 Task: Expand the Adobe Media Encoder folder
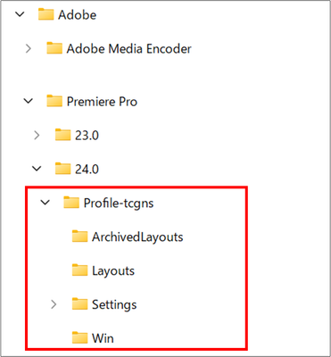click(x=29, y=48)
